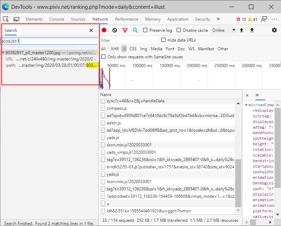Check Only show requests with SameSite issues
Screen dimensions: 281x226
click(x=103, y=57)
